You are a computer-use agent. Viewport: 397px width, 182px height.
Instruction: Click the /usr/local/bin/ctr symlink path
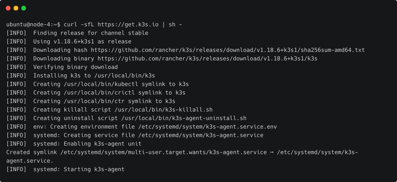coord(94,101)
